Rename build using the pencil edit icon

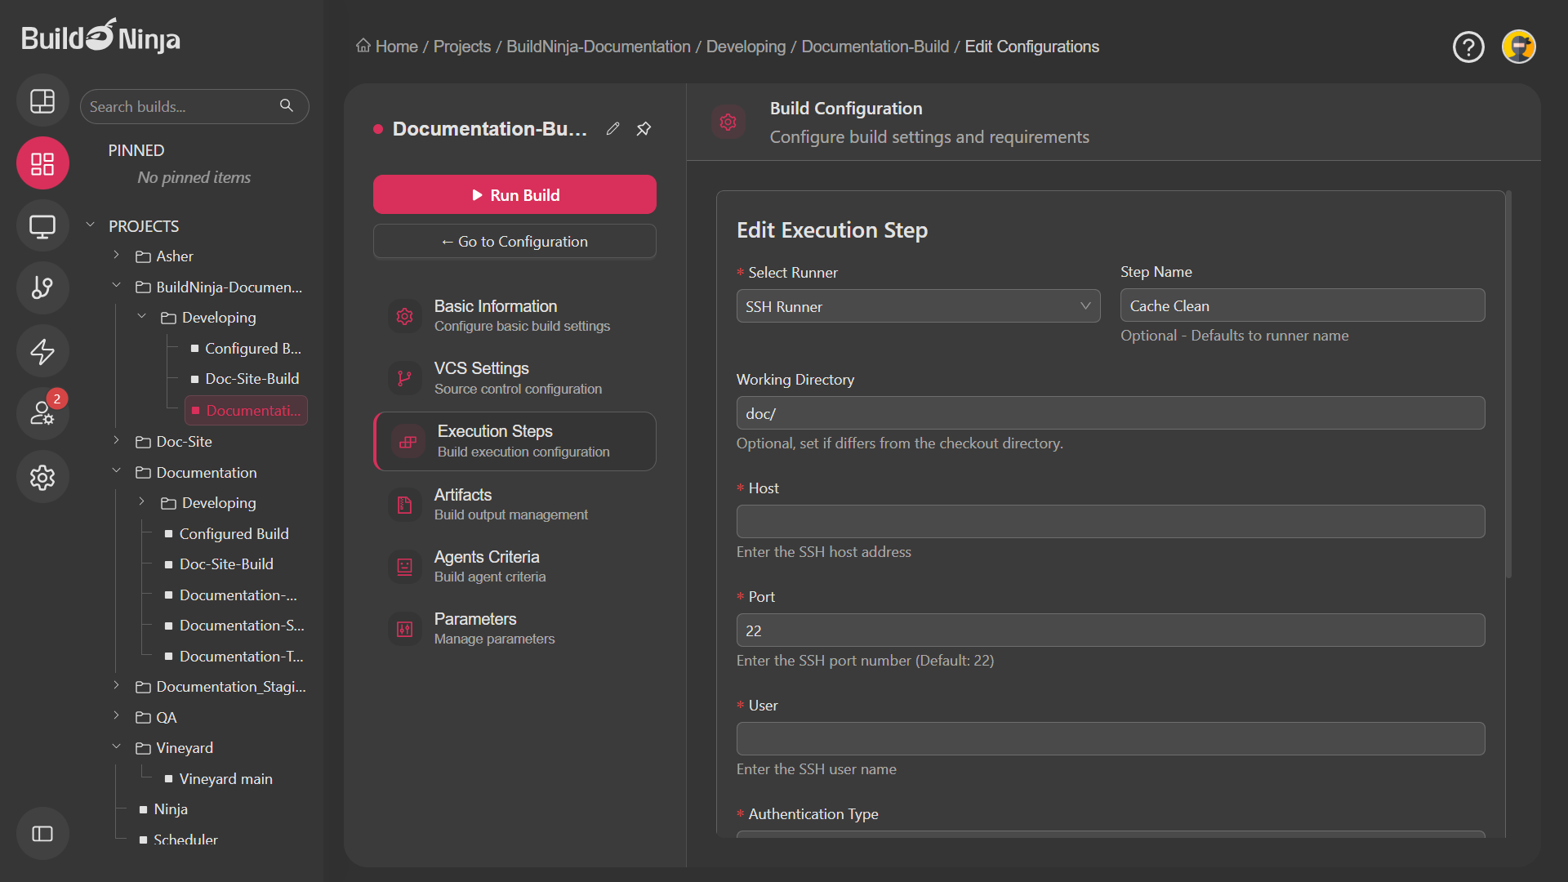(612, 128)
